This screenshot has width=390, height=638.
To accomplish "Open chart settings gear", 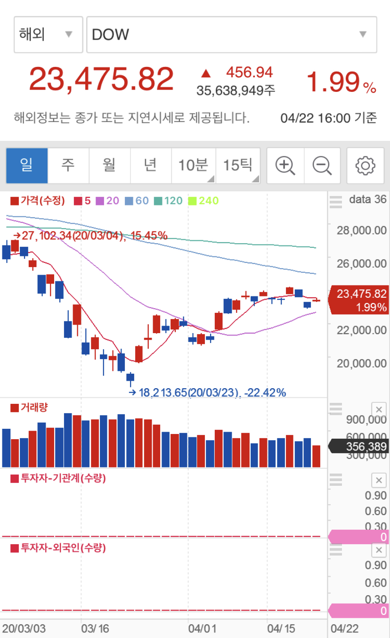I will point(365,165).
